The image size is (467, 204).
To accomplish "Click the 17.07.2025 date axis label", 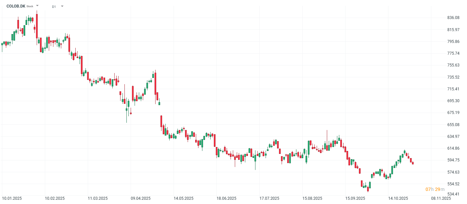I will click(269, 198).
